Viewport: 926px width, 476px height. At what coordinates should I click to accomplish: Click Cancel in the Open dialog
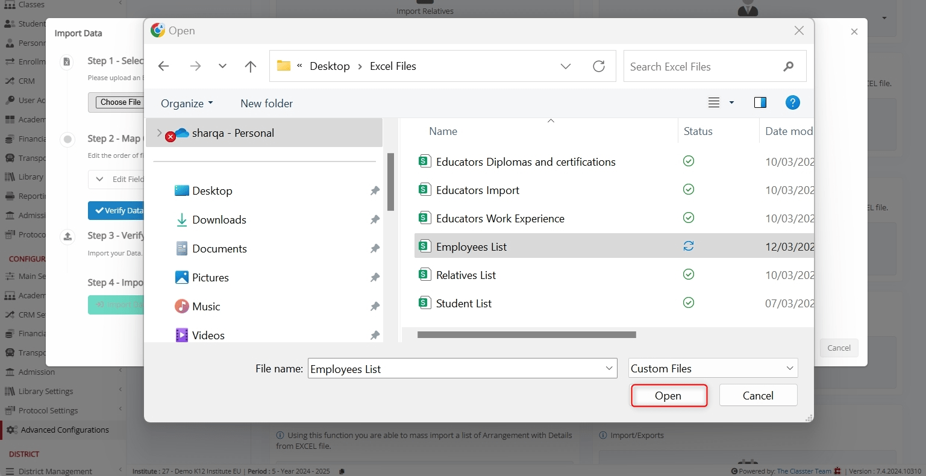pyautogui.click(x=757, y=396)
